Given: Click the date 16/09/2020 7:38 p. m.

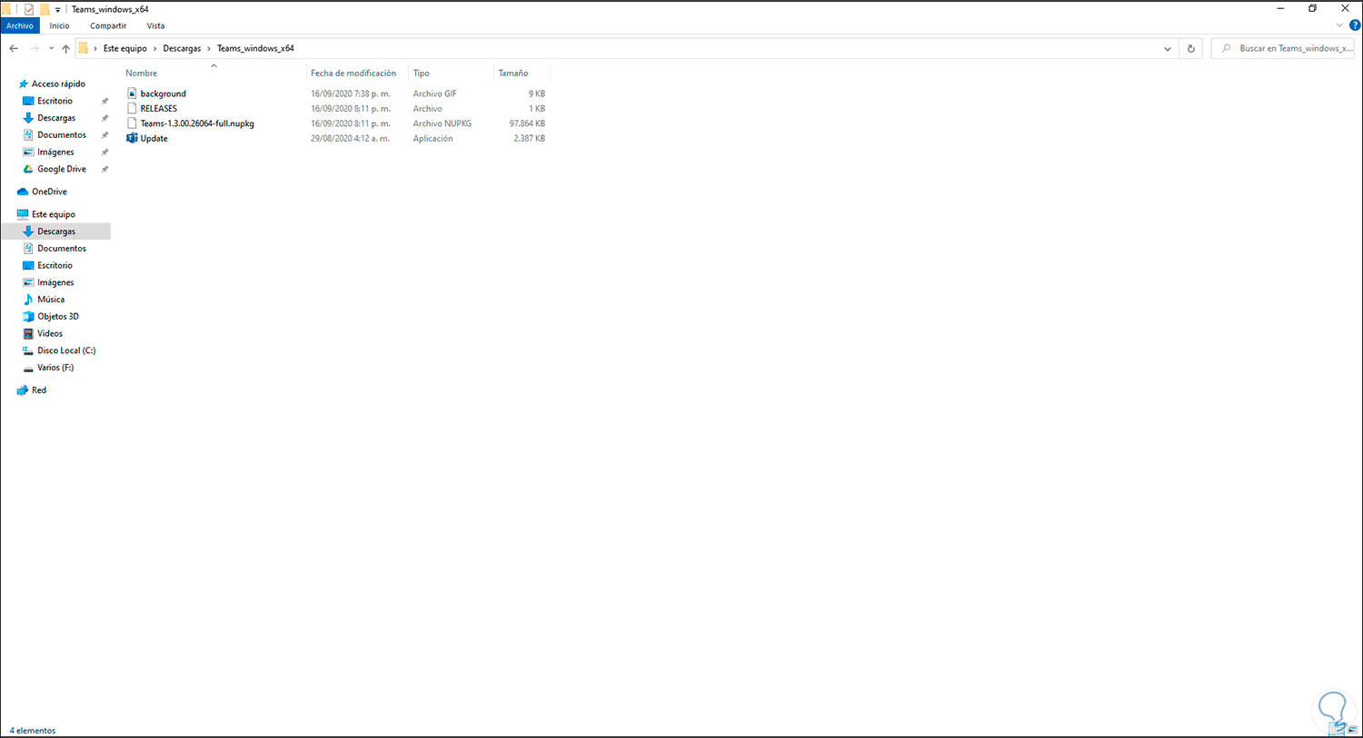Looking at the screenshot, I should (351, 93).
